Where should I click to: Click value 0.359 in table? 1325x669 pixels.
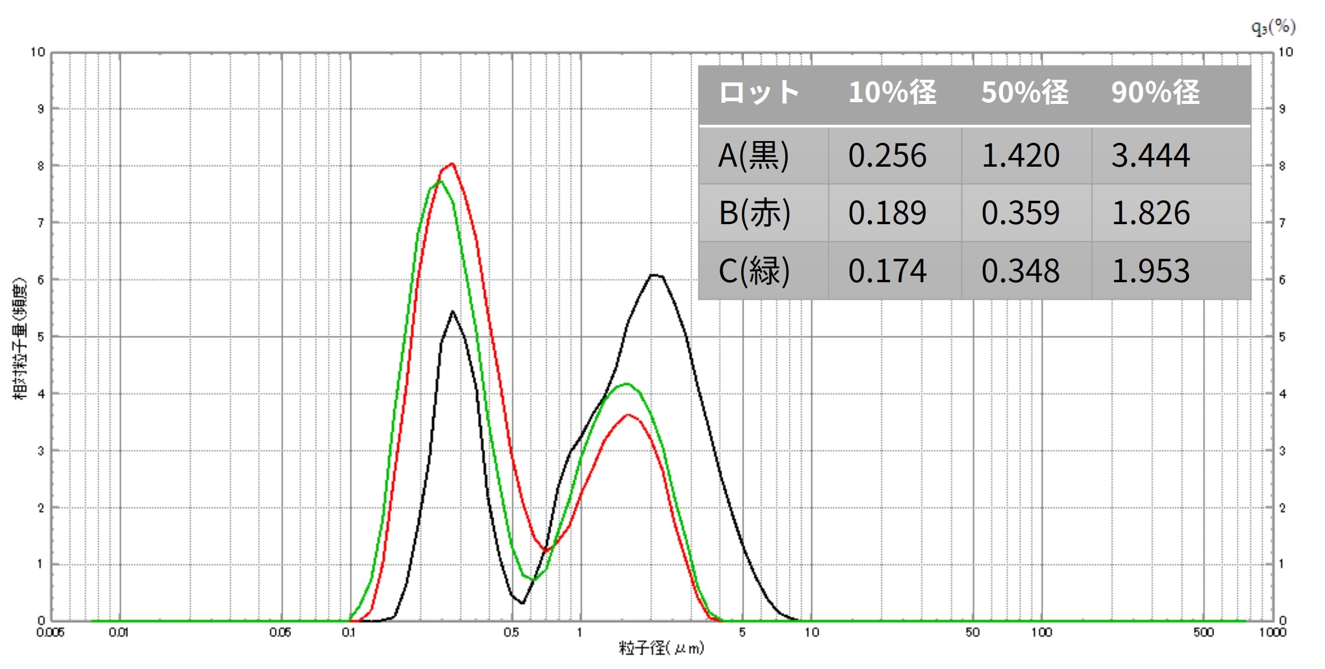(x=1021, y=213)
